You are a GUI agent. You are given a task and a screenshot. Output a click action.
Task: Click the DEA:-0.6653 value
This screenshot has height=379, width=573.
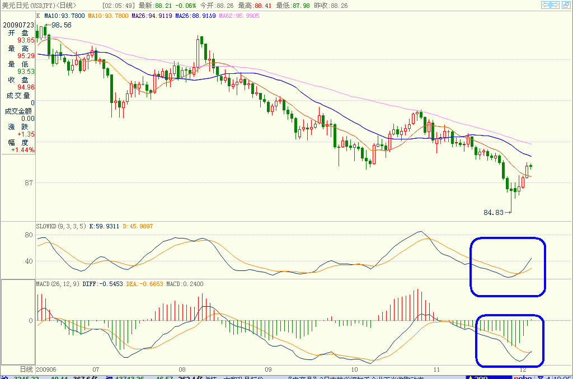point(144,284)
